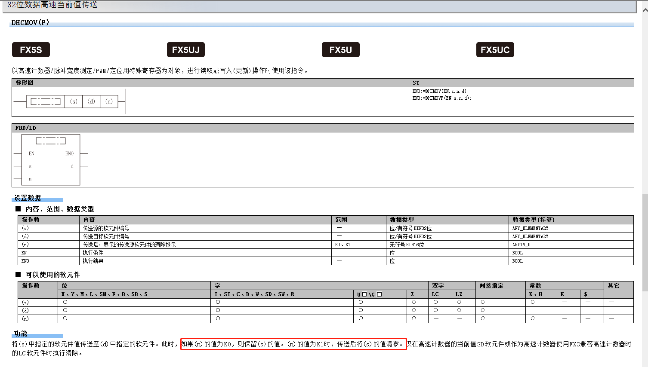Click the FX5S model badge
The image size is (648, 367).
(31, 50)
